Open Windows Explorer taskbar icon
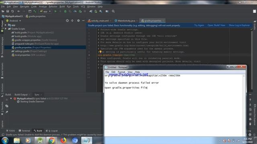257x144 pixels. point(16,140)
